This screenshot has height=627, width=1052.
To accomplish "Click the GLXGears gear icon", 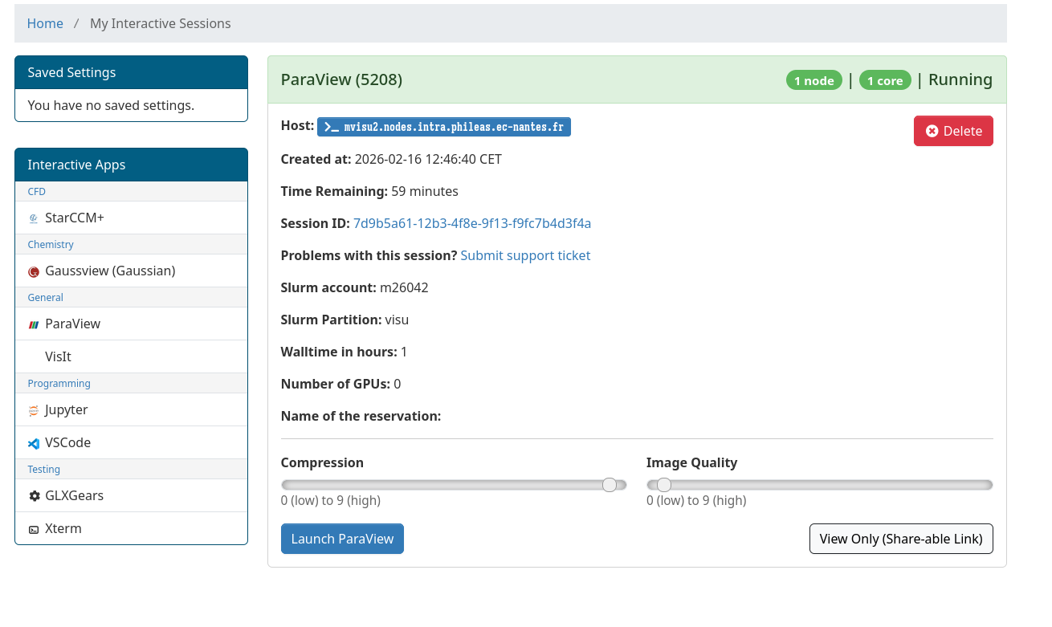I will [34, 496].
